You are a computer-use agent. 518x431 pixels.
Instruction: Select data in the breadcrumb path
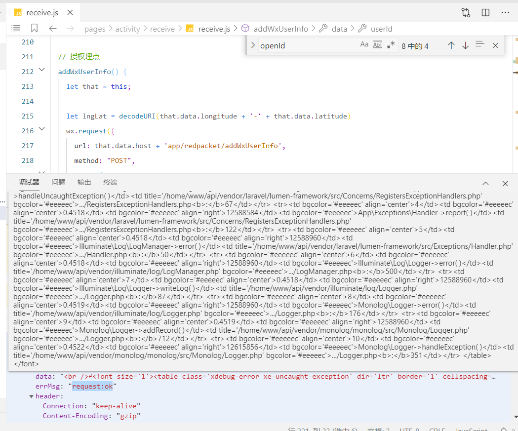click(339, 29)
